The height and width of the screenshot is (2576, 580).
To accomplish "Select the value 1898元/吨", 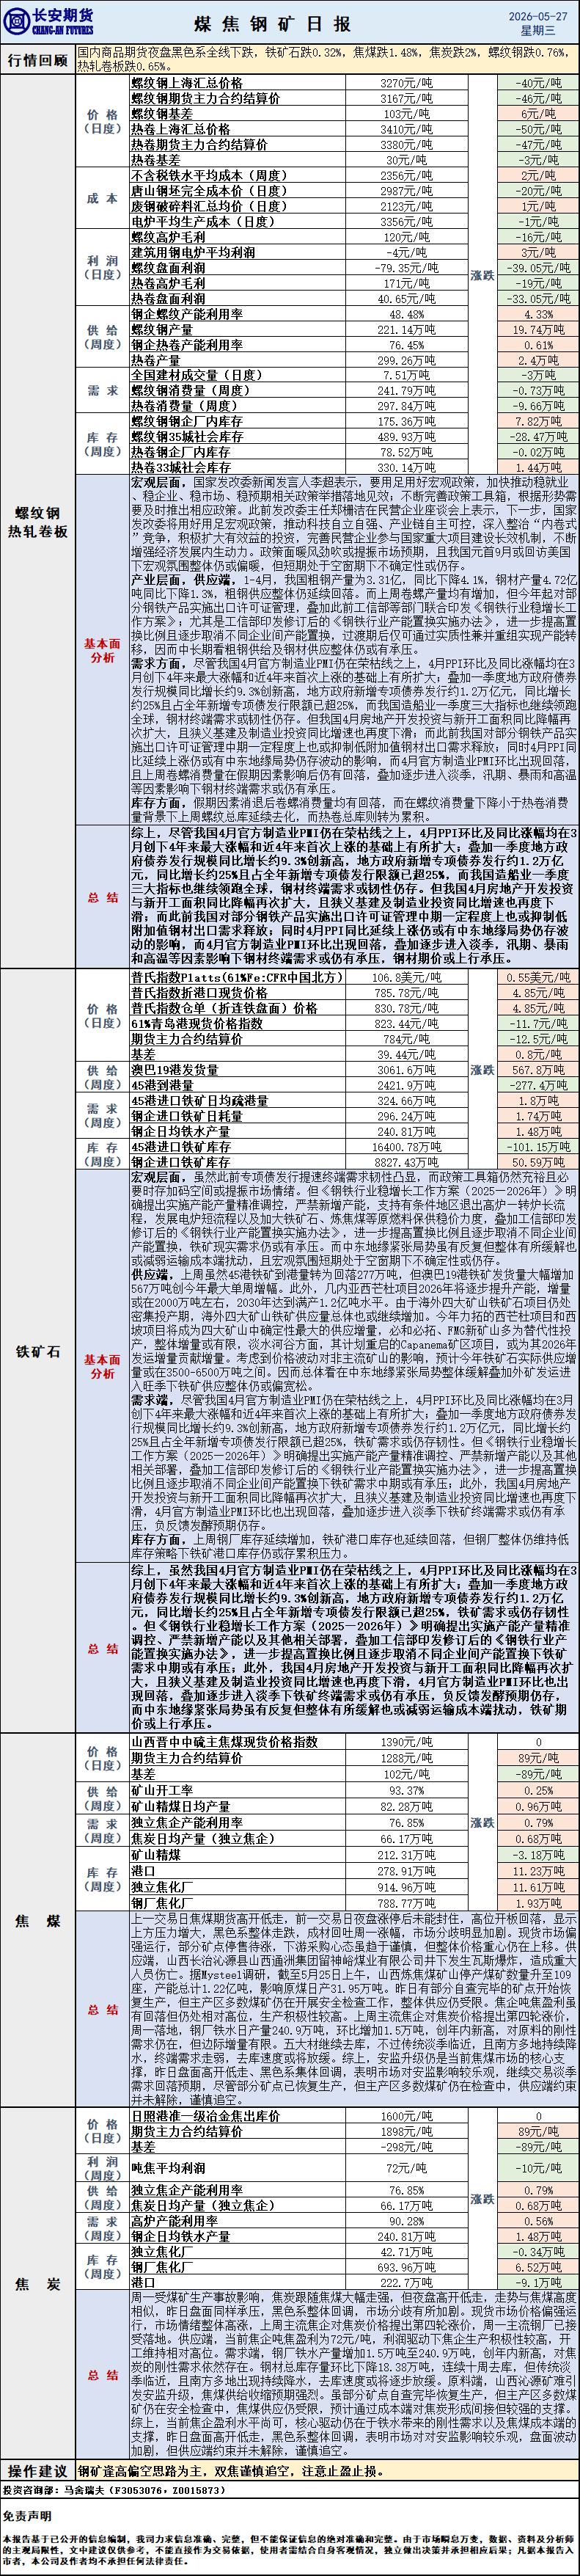I will [407, 2132].
